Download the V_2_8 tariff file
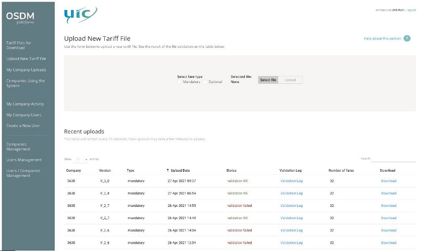Screen dimensions: 421x251 click(388, 193)
